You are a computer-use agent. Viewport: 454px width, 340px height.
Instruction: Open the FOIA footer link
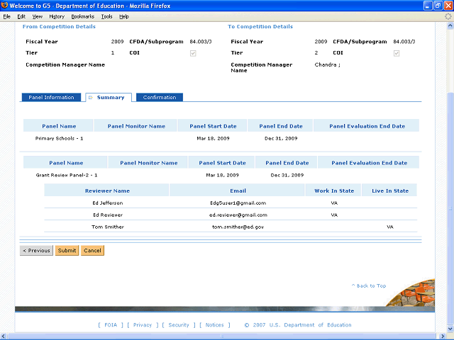pyautogui.click(x=110, y=325)
